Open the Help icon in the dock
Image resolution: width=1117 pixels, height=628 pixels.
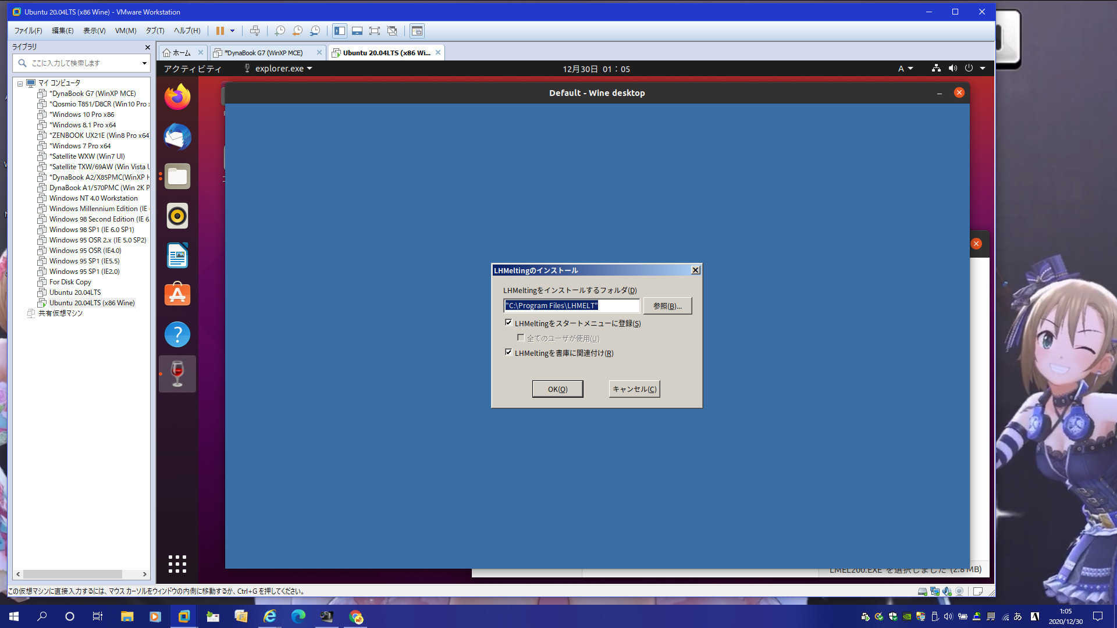[177, 334]
